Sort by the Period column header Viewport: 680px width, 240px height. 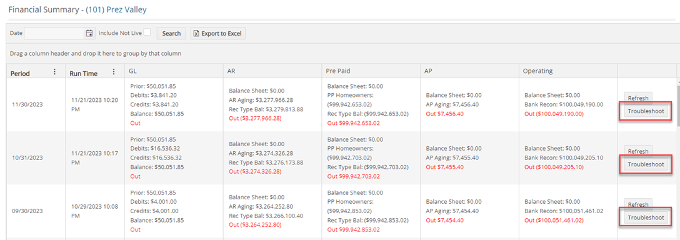point(20,74)
